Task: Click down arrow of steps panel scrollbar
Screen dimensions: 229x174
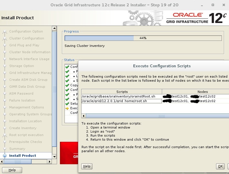Action: click(54, 157)
